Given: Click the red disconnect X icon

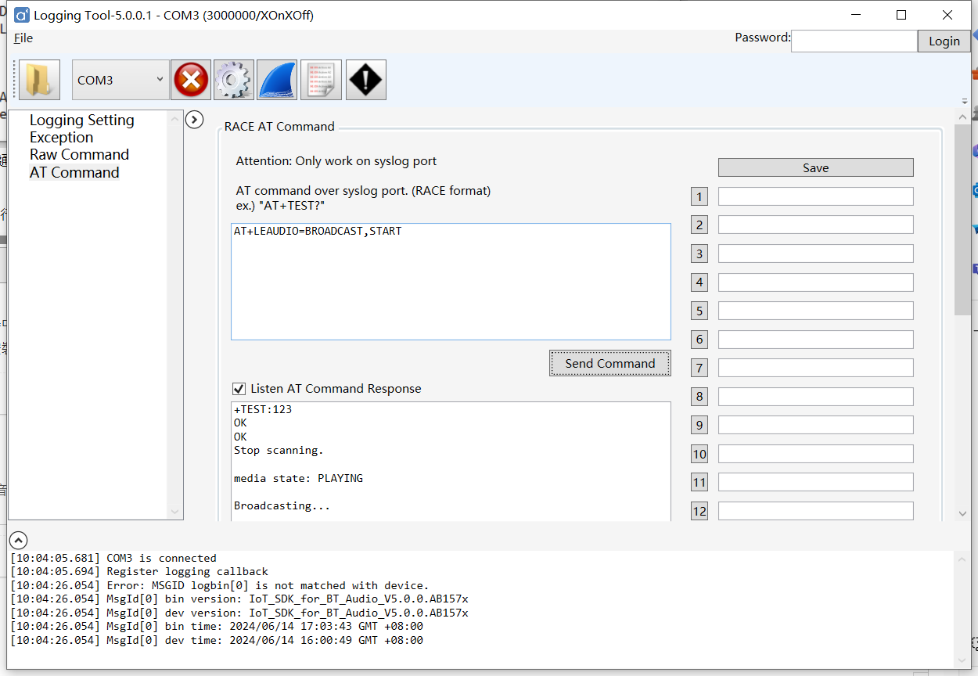Looking at the screenshot, I should (x=191, y=80).
